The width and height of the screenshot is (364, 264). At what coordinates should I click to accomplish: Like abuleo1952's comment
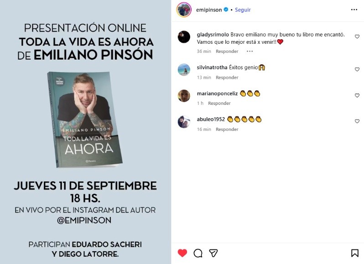pyautogui.click(x=357, y=121)
